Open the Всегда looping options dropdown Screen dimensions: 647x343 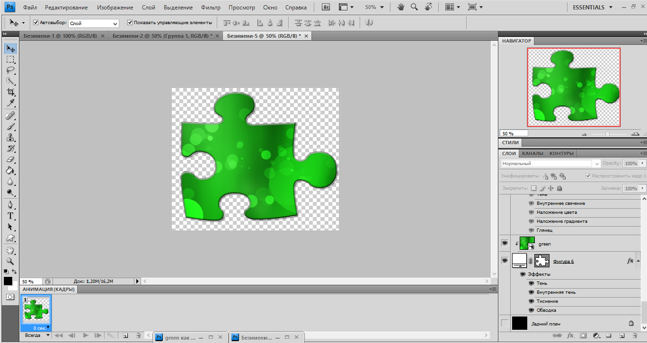point(36,335)
